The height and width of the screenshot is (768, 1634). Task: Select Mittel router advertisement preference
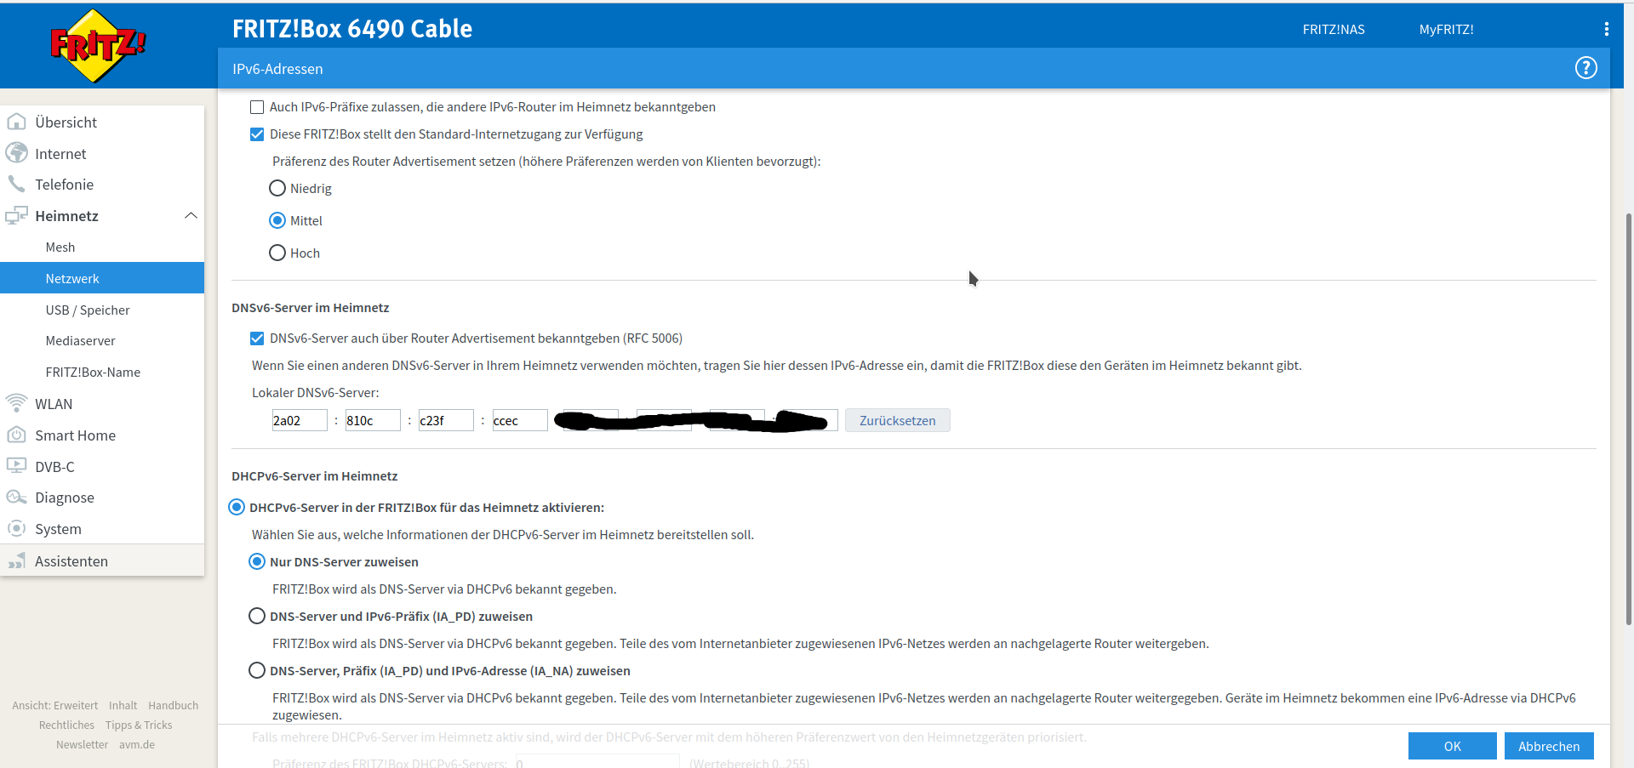pos(277,220)
